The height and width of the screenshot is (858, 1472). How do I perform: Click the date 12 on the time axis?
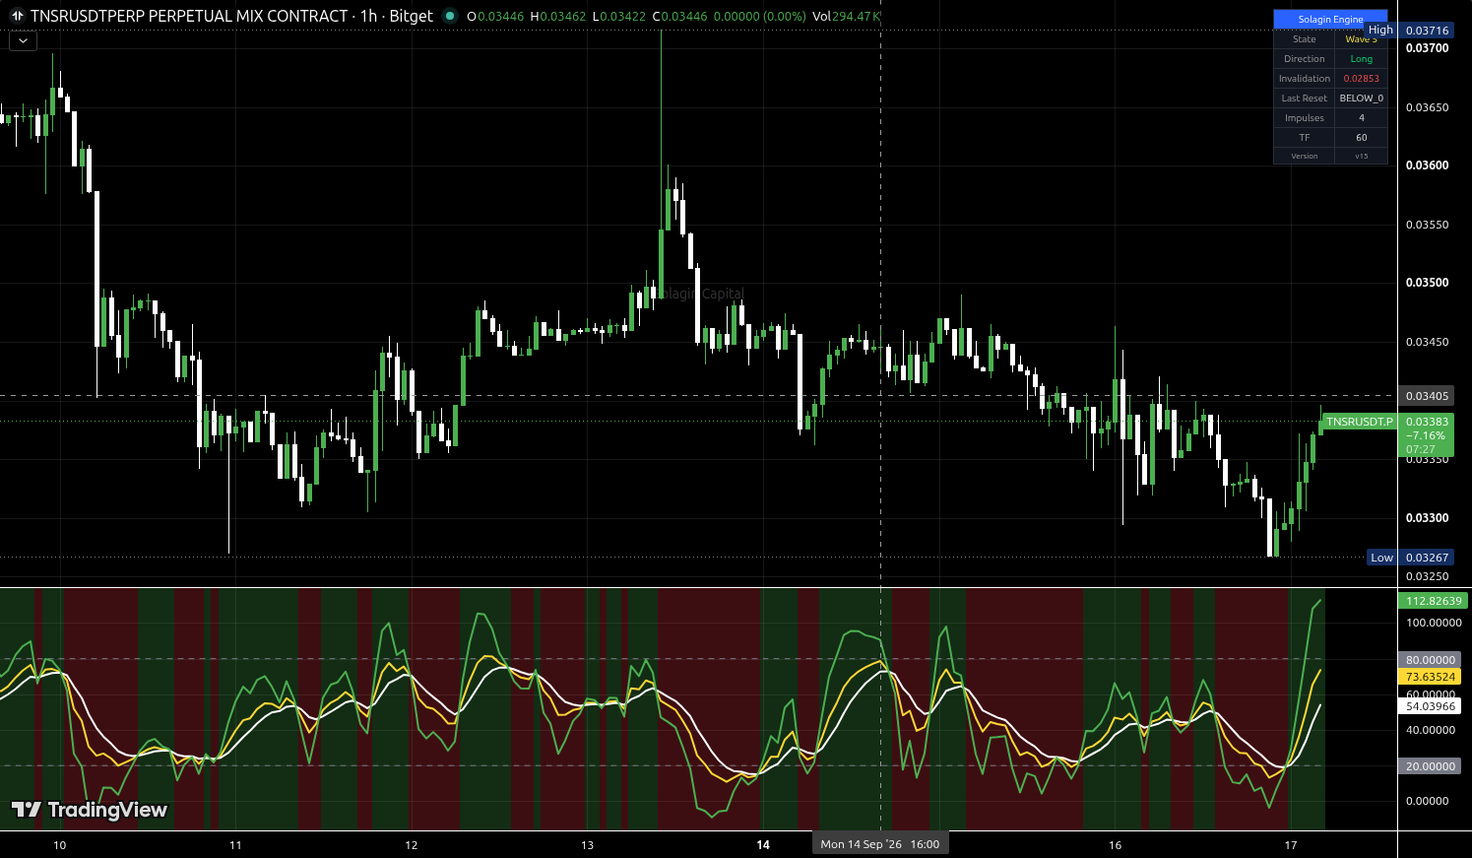412,845
